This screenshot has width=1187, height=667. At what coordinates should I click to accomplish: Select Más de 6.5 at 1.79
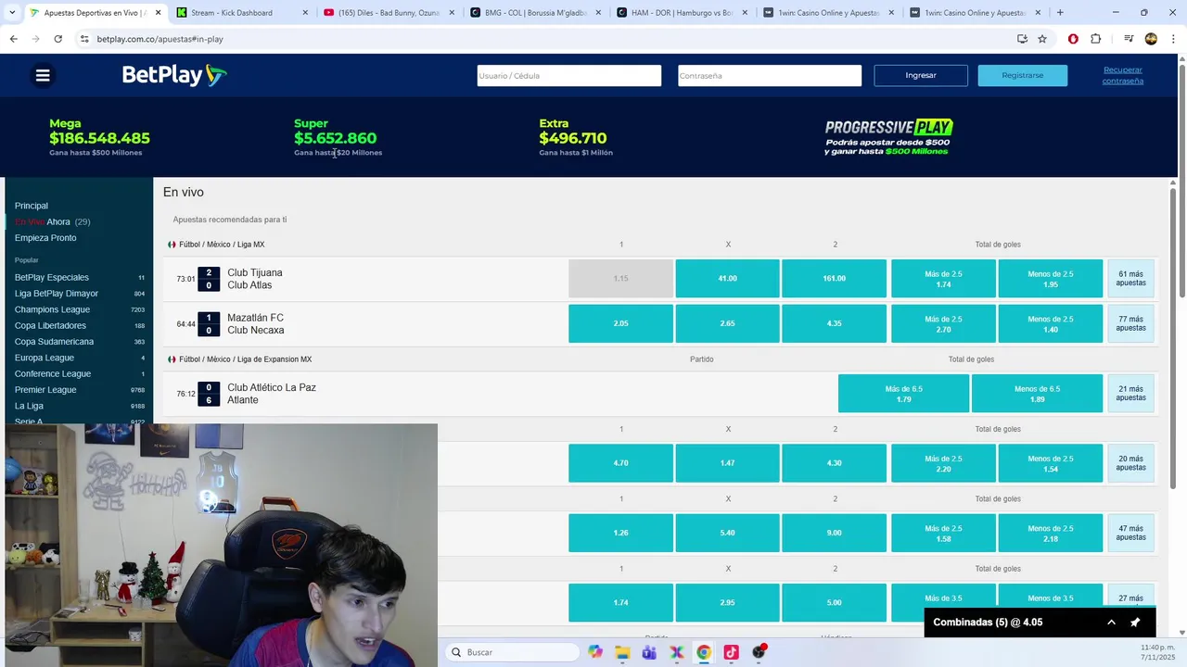(903, 394)
